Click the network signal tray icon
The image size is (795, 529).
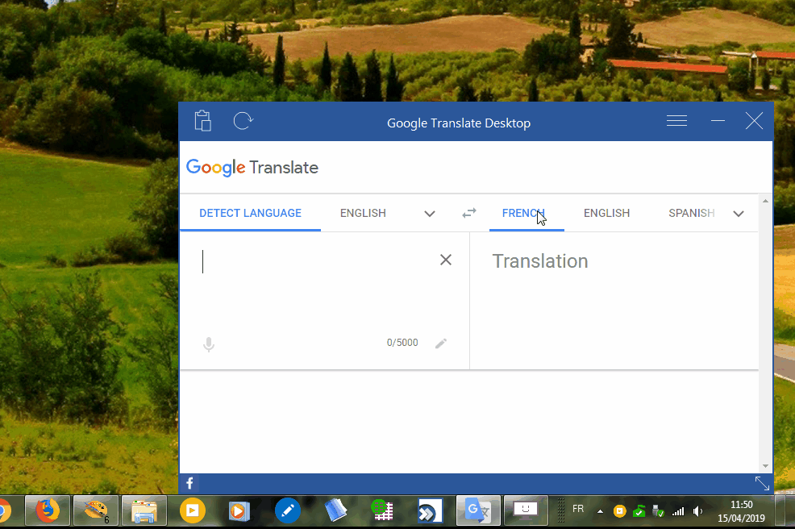point(678,511)
